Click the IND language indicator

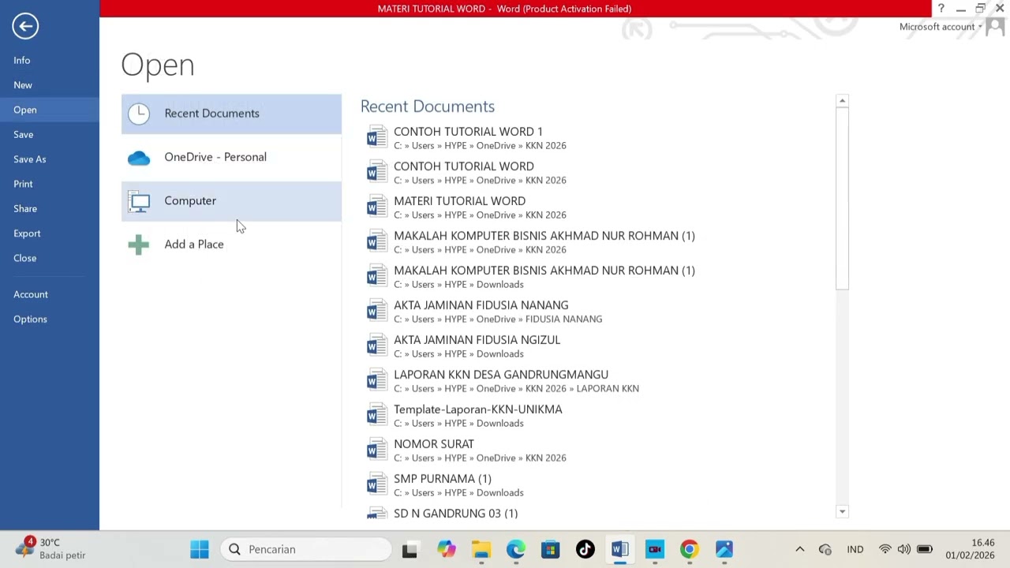855,549
